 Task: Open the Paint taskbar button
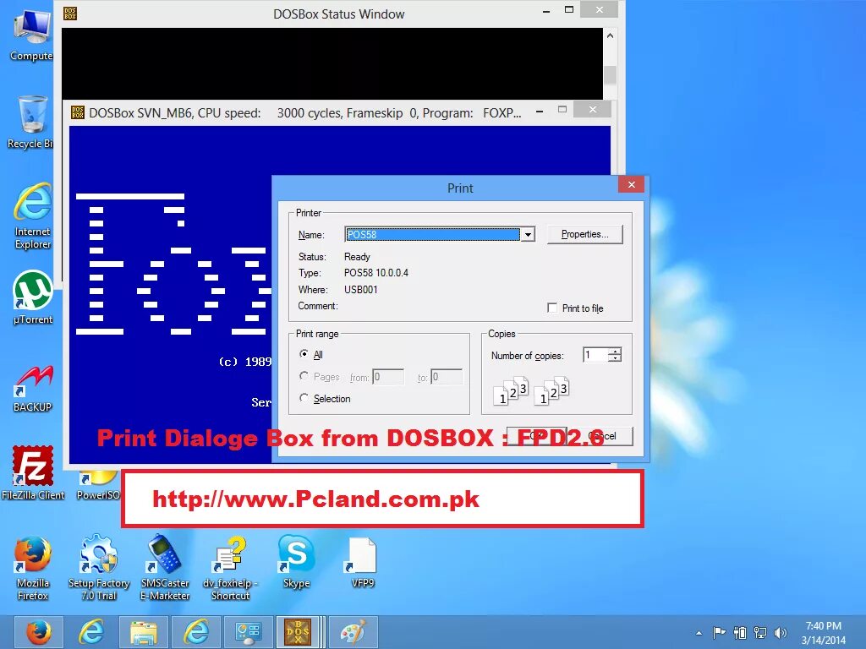(354, 632)
